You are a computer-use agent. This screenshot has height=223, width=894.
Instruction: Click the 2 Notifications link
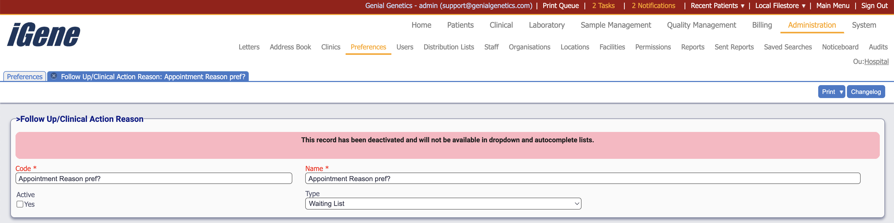[653, 6]
